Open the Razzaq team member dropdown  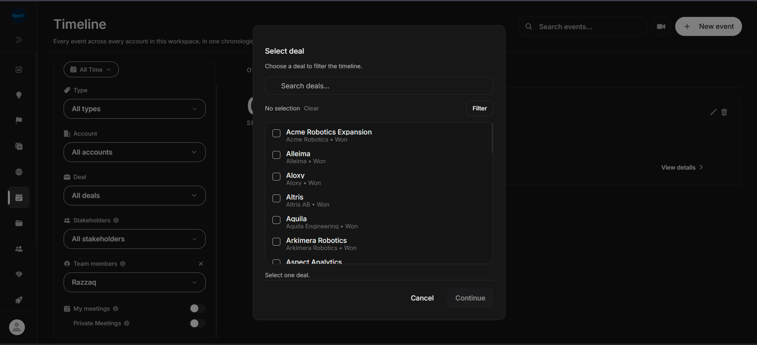pos(135,282)
